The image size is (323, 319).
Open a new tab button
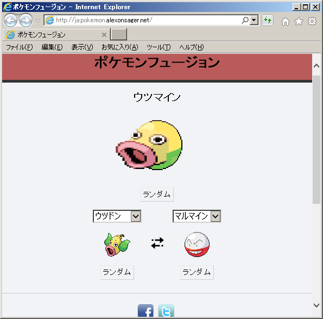(x=119, y=34)
